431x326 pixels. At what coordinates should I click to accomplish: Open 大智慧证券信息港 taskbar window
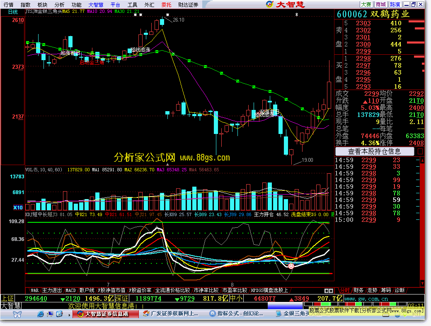(x=106, y=314)
